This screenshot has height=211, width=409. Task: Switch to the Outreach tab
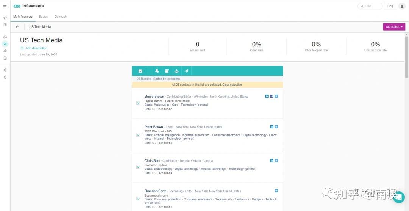coord(61,17)
